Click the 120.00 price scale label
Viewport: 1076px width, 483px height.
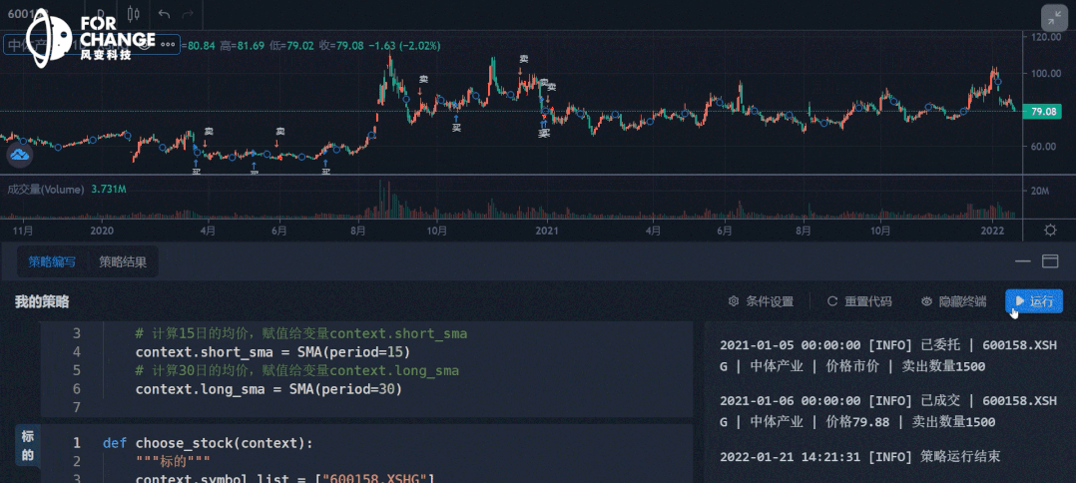(1046, 37)
